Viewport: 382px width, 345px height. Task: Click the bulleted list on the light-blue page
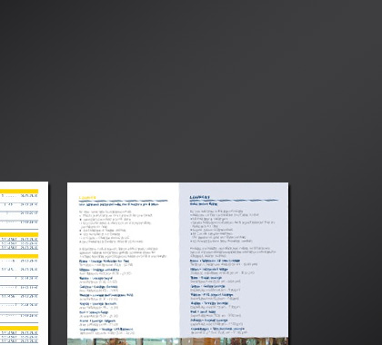[x=232, y=227]
